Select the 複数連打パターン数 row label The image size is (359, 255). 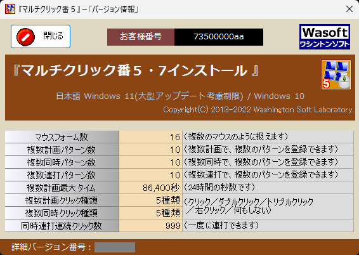point(62,175)
